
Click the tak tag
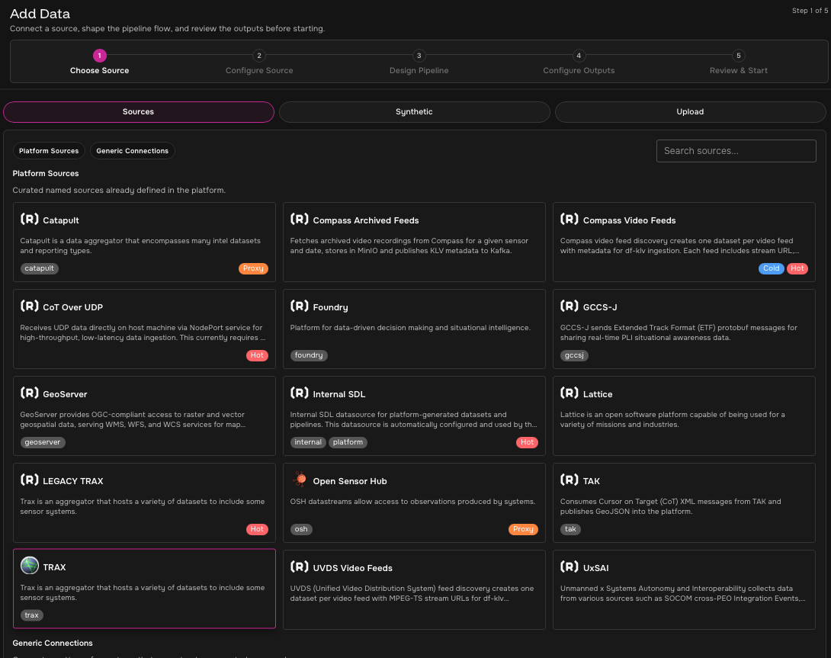571,529
